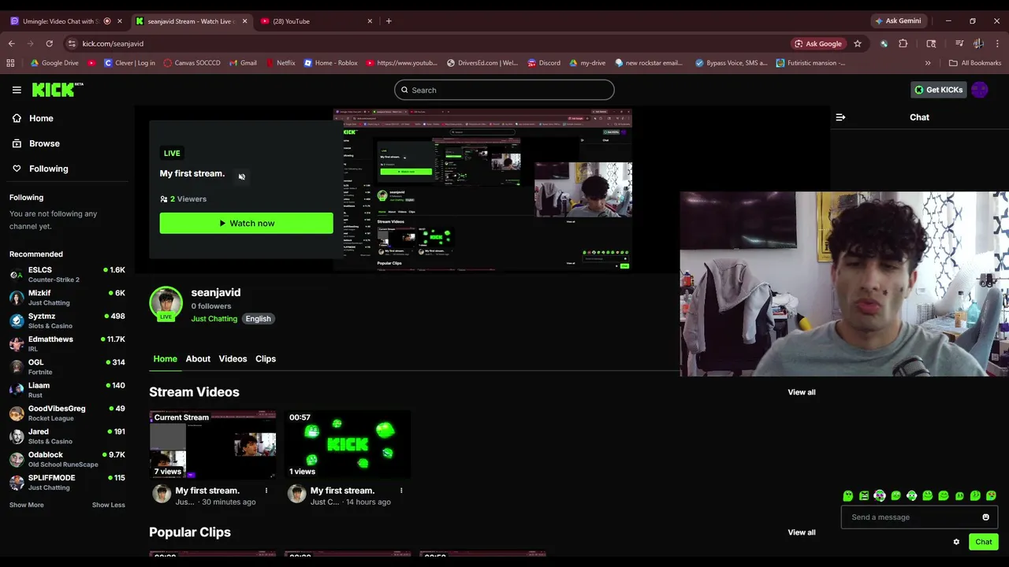Switch to the About tab
This screenshot has width=1009, height=567.
(x=198, y=359)
